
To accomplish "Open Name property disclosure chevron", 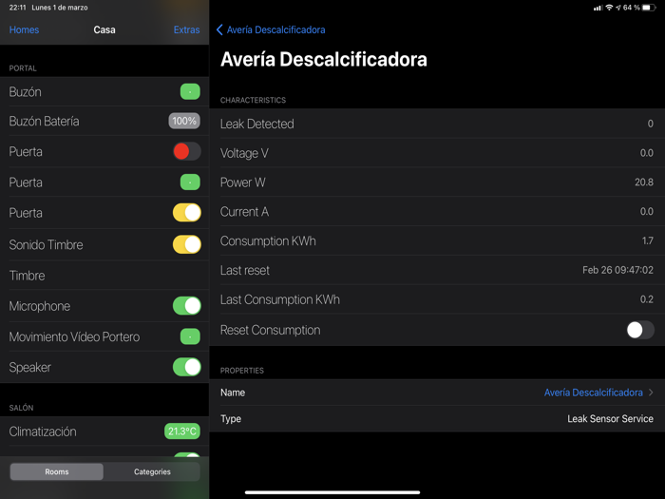I will (x=651, y=393).
